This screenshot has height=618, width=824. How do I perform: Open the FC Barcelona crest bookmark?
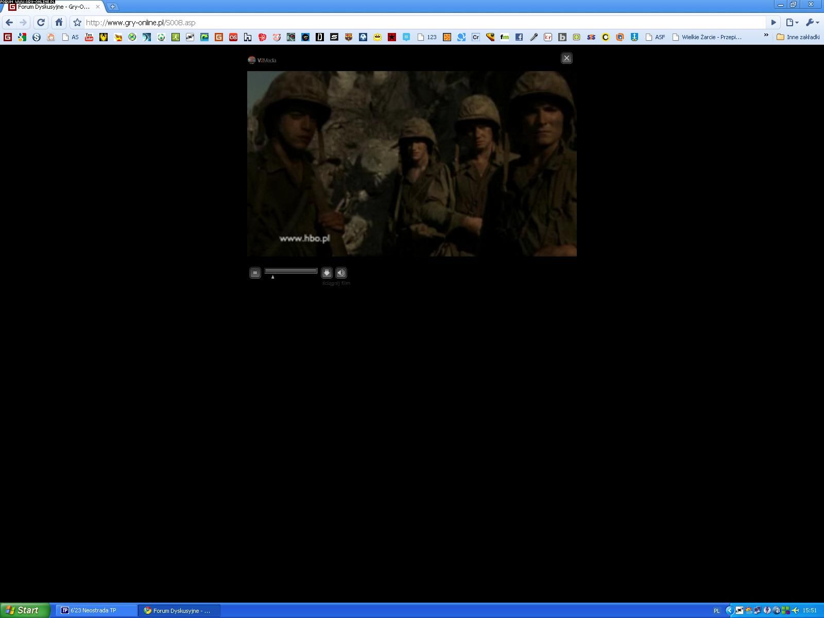(x=349, y=37)
